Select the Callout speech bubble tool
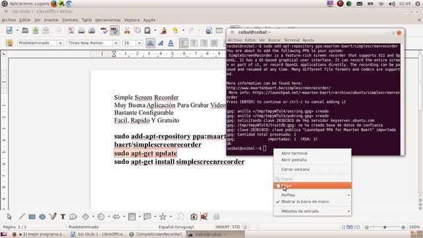Viewport: 423px width, 238px height. coord(73,216)
